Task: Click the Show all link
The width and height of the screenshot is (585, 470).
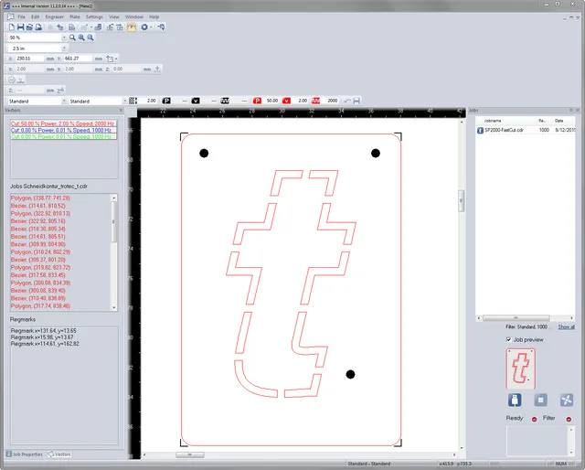Action: [567, 326]
